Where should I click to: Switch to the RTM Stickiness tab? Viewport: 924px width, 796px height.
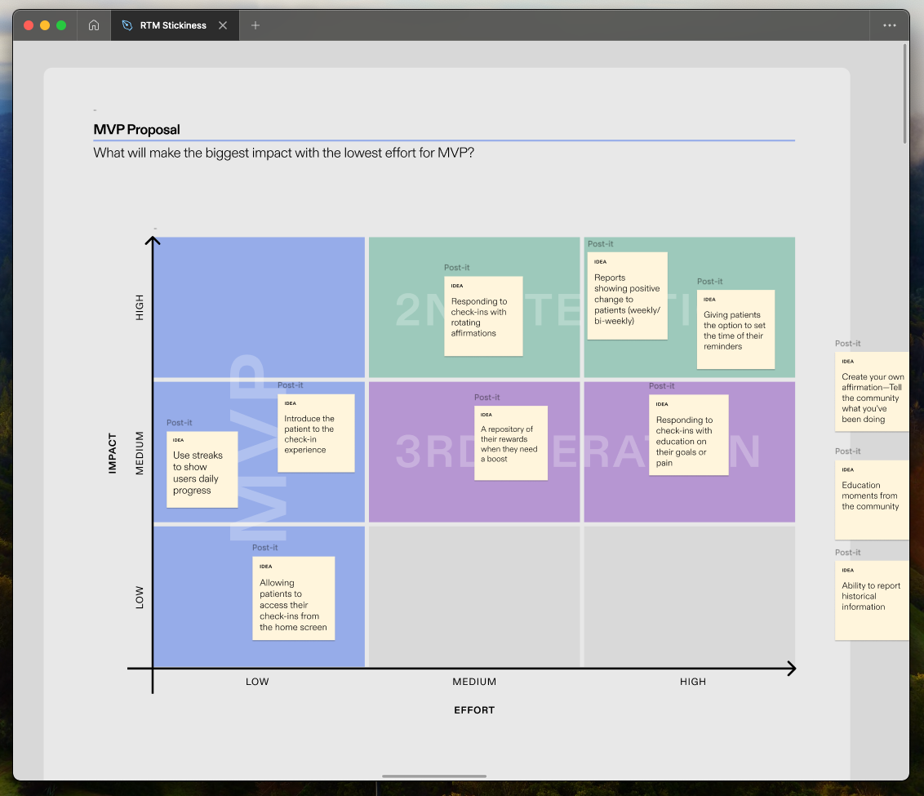[172, 25]
